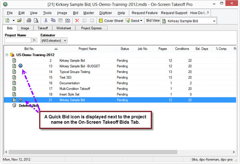240x164 pixels.
Task: Click the Cut scissors icon
Action: click(46, 20)
